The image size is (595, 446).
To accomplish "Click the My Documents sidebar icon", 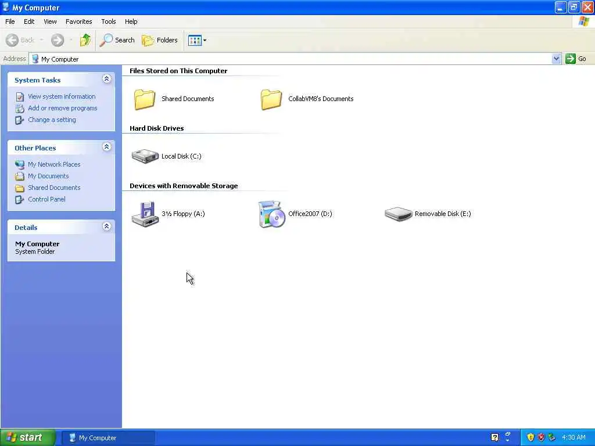I will (x=20, y=177).
